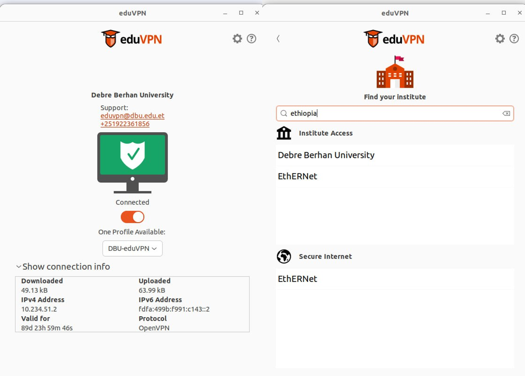Viewport: 525px width, 376px height.
Task: Focus the institute search field
Action: pyautogui.click(x=395, y=113)
